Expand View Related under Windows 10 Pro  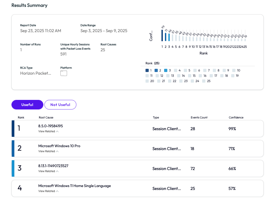click(x=48, y=151)
